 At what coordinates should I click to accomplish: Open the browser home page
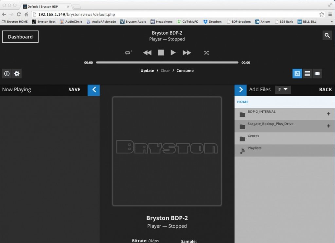[x=26, y=14]
